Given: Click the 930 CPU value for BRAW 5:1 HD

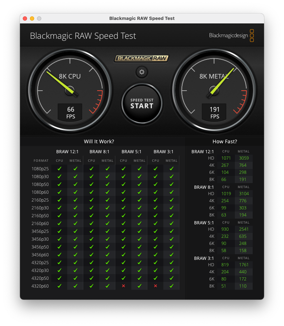Looking at the screenshot, I should (x=225, y=229).
